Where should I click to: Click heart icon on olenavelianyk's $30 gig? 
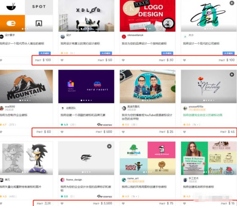pos(123,60)
